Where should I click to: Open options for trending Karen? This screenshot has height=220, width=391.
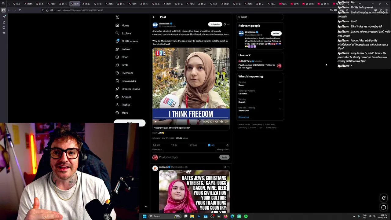tap(280, 83)
